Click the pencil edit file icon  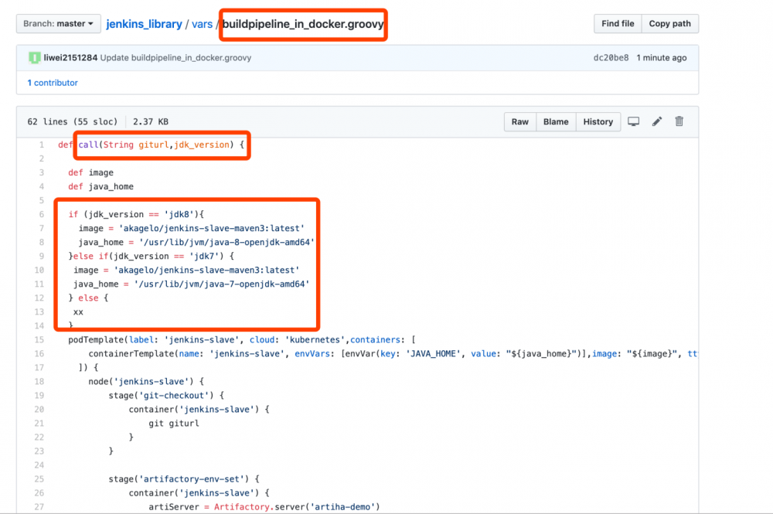tap(657, 122)
